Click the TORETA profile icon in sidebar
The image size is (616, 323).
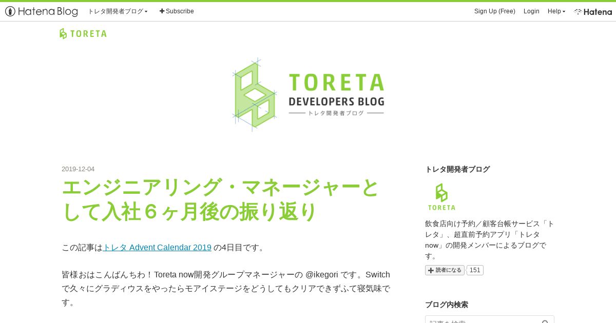tap(441, 197)
